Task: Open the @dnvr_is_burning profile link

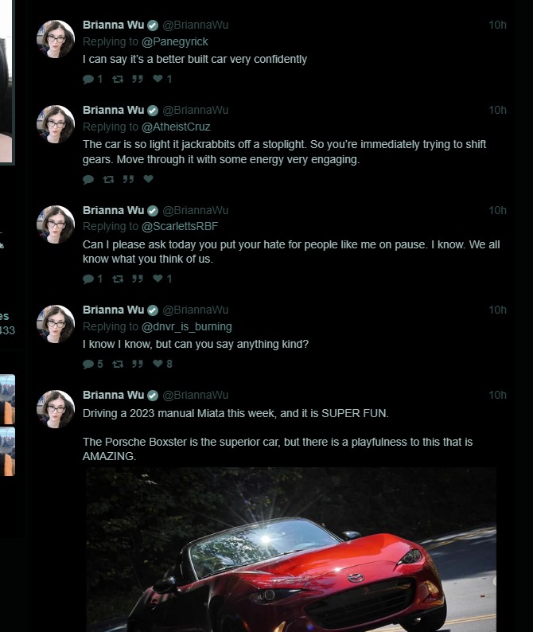Action: (x=186, y=326)
